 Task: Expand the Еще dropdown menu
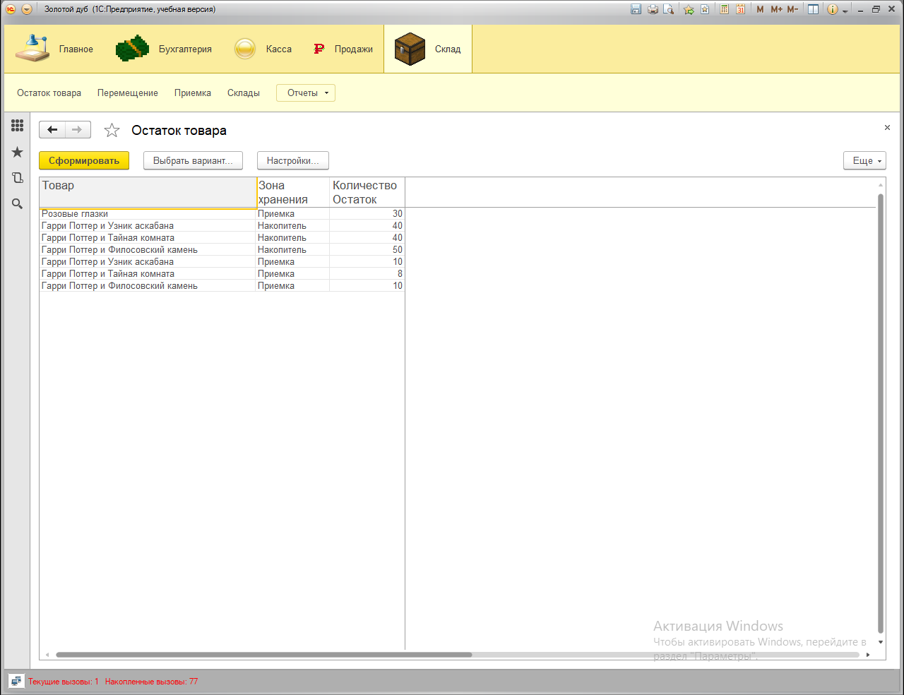tap(864, 160)
